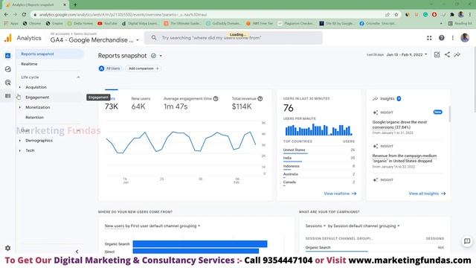Expand the Tech menu item
This screenshot has height=268, width=476.
(x=20, y=150)
